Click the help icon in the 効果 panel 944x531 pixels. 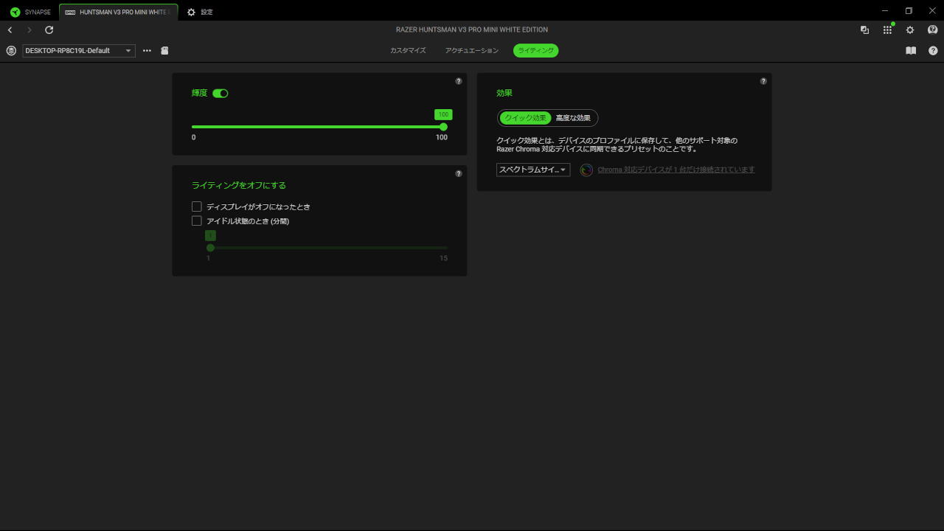tap(763, 81)
